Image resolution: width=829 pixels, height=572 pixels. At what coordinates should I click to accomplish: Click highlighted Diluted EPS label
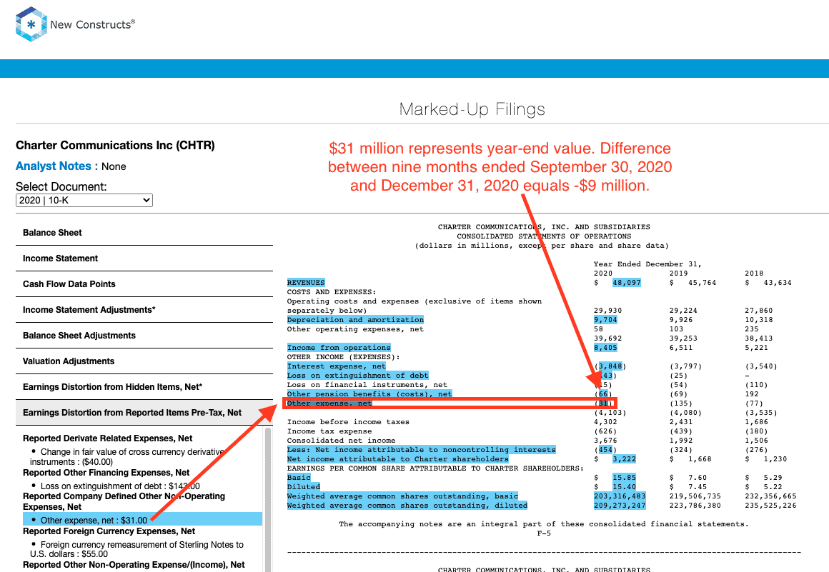[x=304, y=487]
